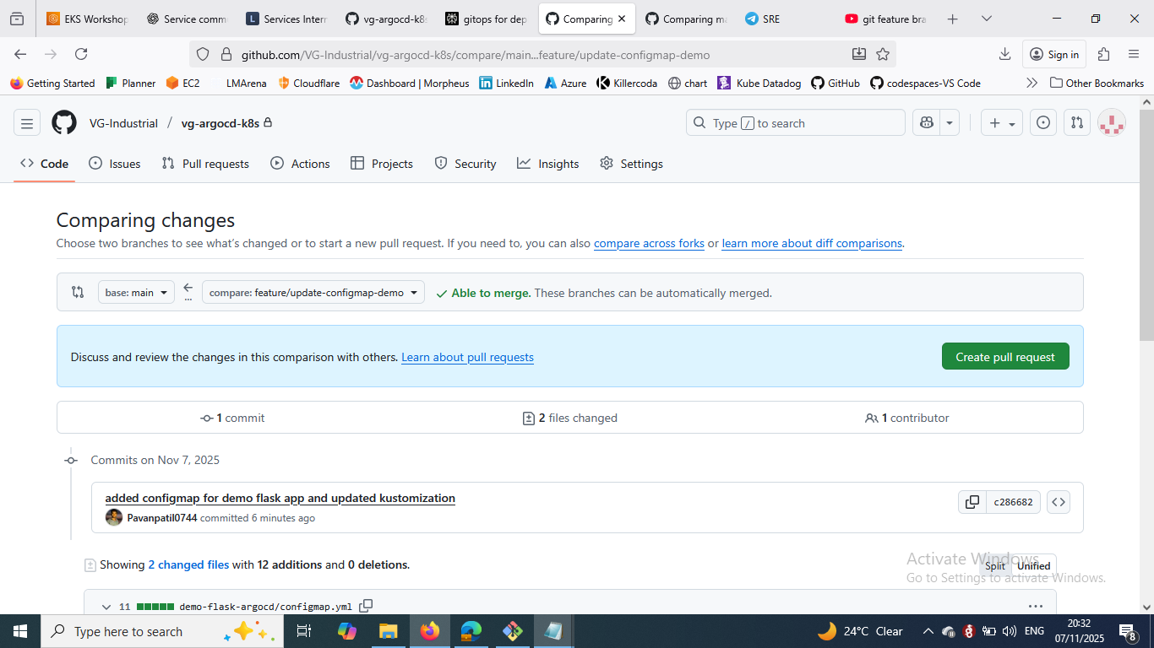Open pull requests icon in header
The height and width of the screenshot is (648, 1154).
(1076, 123)
